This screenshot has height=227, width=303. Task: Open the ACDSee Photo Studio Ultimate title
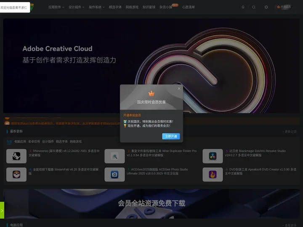(x=157, y=171)
